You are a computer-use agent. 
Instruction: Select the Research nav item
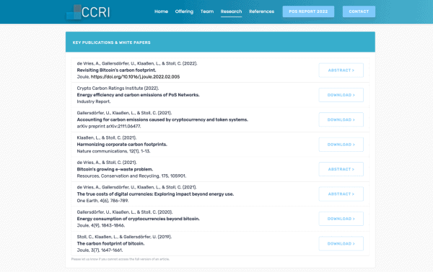pos(231,12)
